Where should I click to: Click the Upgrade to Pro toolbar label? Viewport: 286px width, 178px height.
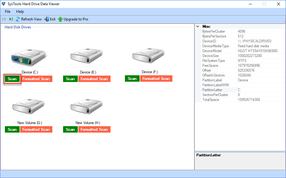pyautogui.click(x=76, y=19)
